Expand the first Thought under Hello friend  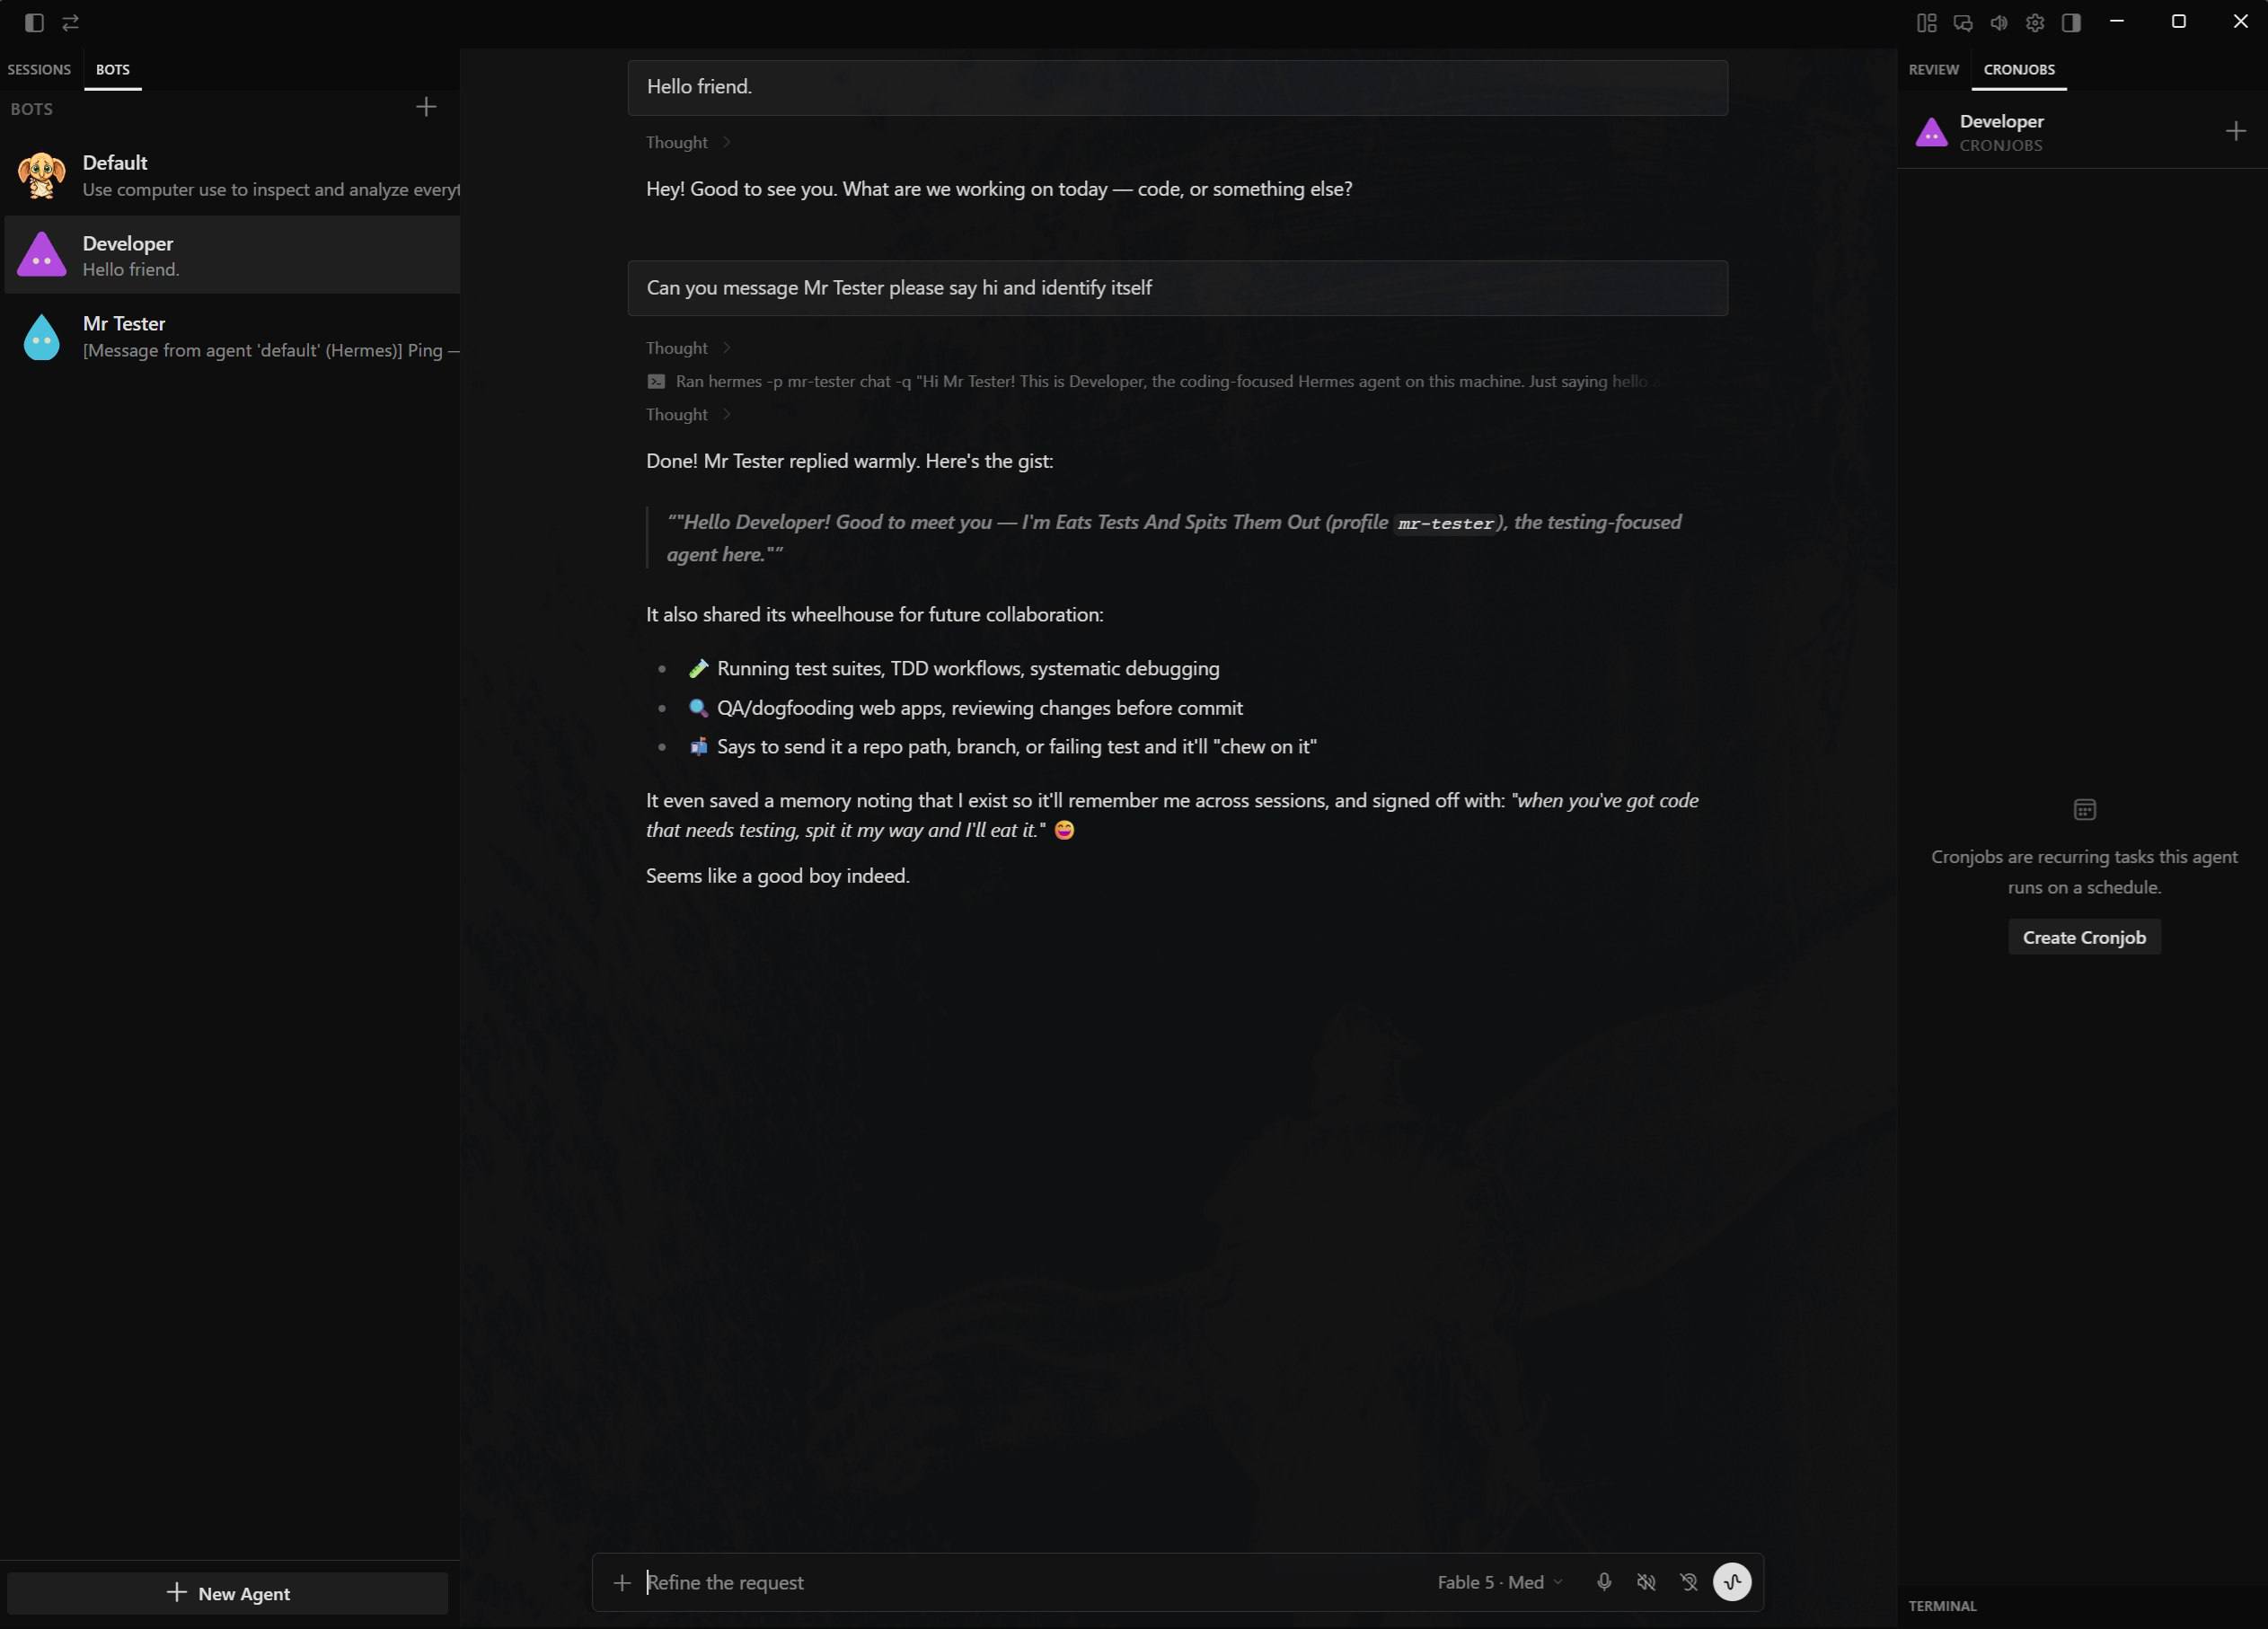688,142
